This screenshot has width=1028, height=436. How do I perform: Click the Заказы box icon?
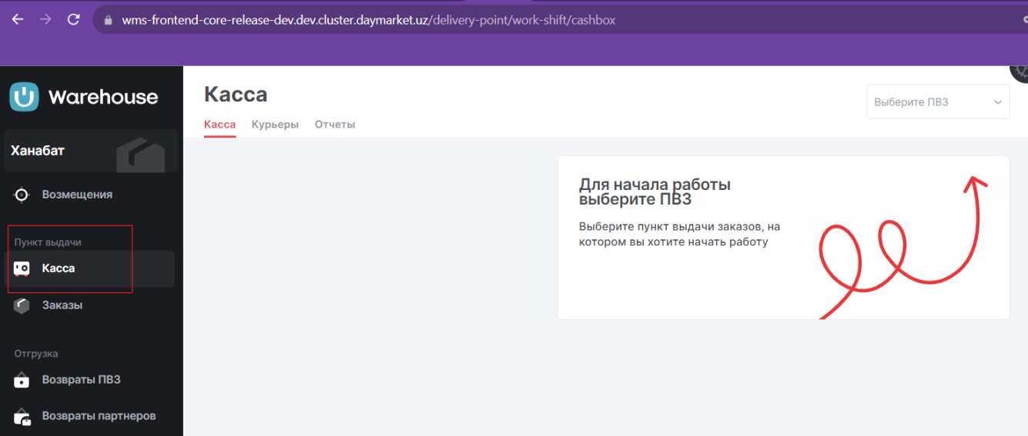click(22, 305)
